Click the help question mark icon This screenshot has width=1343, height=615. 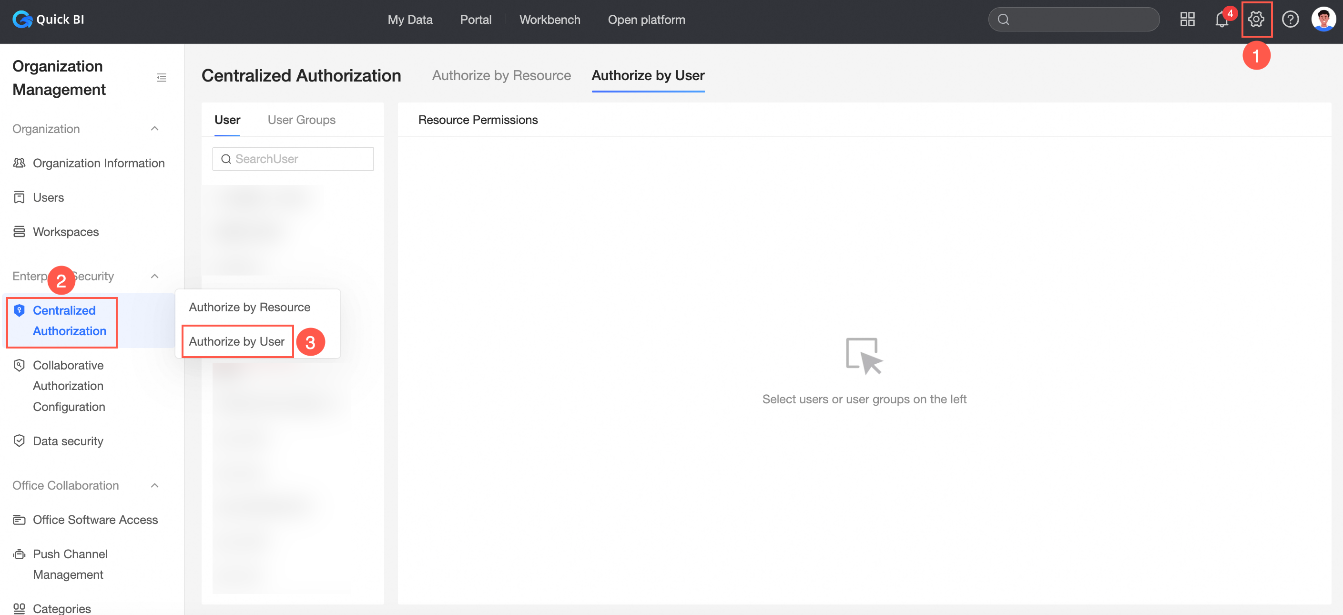1290,19
